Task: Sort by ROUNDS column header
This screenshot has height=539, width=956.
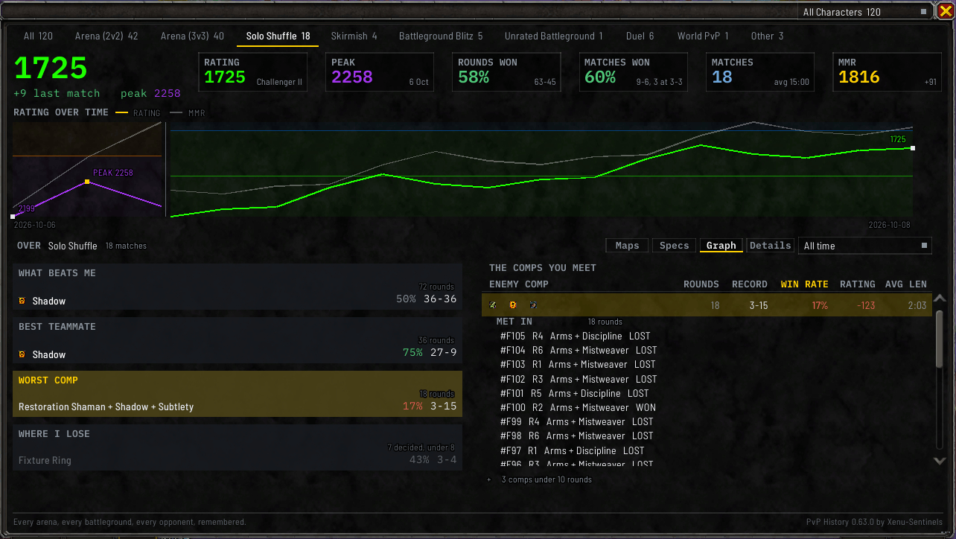Action: pos(701,284)
